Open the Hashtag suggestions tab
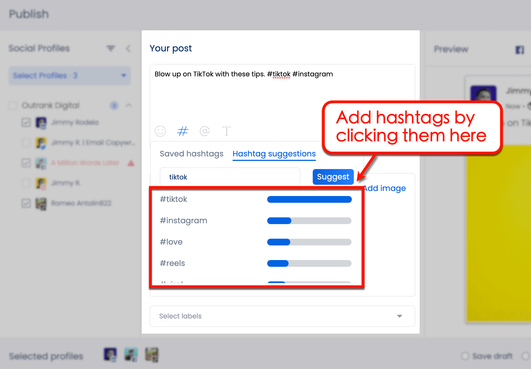Viewport: 531px width, 369px height. point(274,154)
